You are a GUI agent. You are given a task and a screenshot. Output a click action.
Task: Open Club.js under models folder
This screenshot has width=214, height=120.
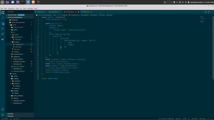coord(20,93)
